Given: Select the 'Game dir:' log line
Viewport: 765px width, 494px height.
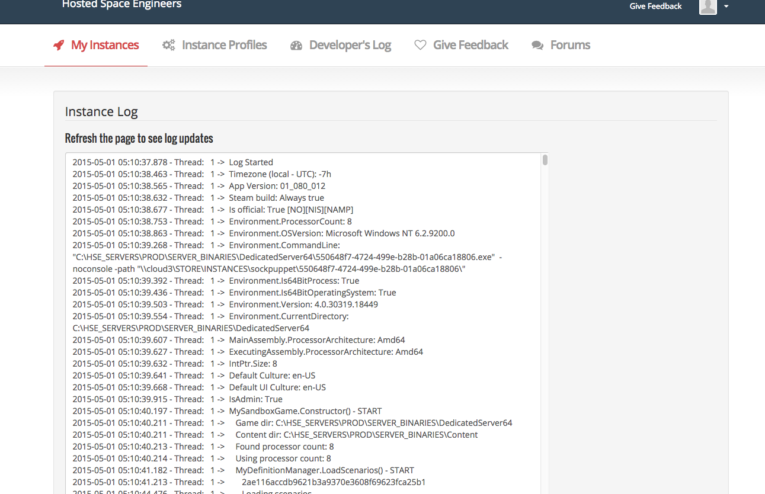Looking at the screenshot, I should (x=293, y=423).
